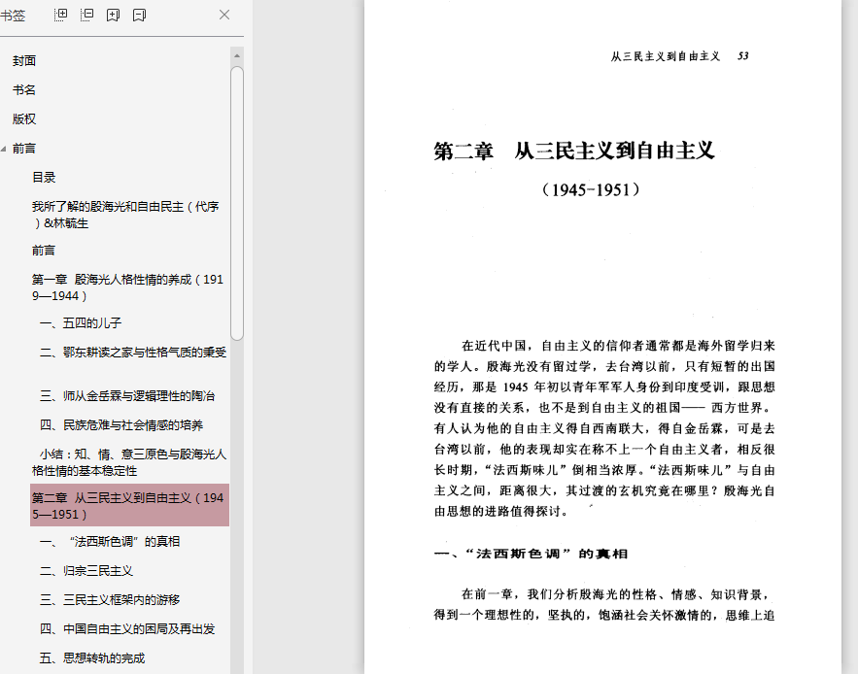Click the delete bookmark icon

coord(140,15)
